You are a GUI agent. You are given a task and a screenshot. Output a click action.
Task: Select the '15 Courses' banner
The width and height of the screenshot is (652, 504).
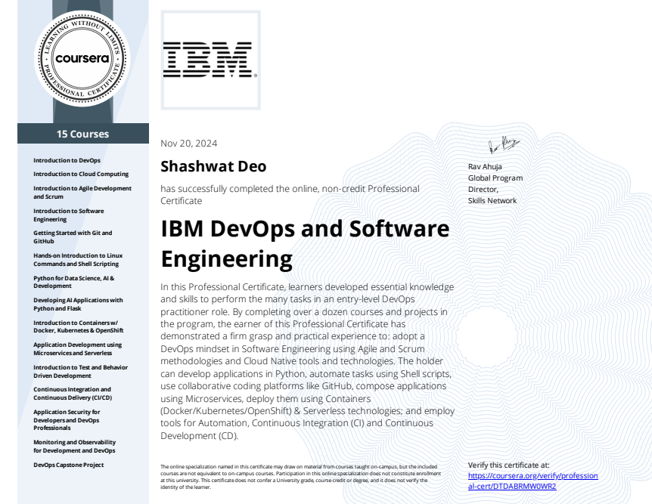[x=83, y=134]
